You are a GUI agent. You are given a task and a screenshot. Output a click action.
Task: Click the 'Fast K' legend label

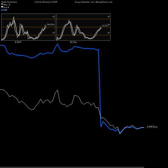click(6, 7)
